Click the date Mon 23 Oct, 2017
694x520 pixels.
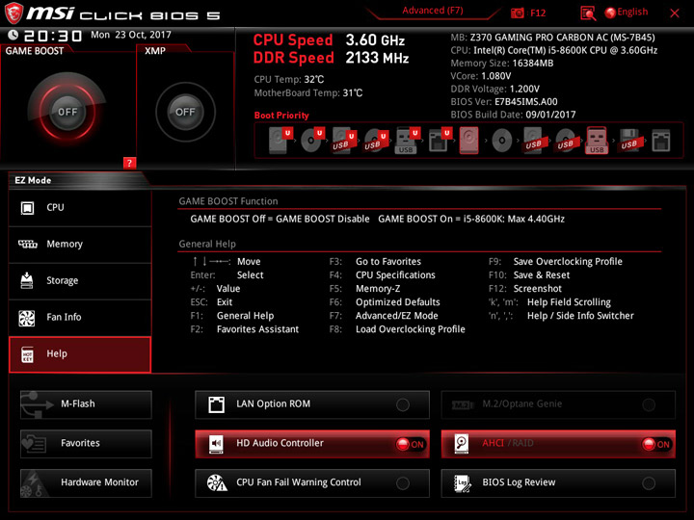pyautogui.click(x=131, y=35)
